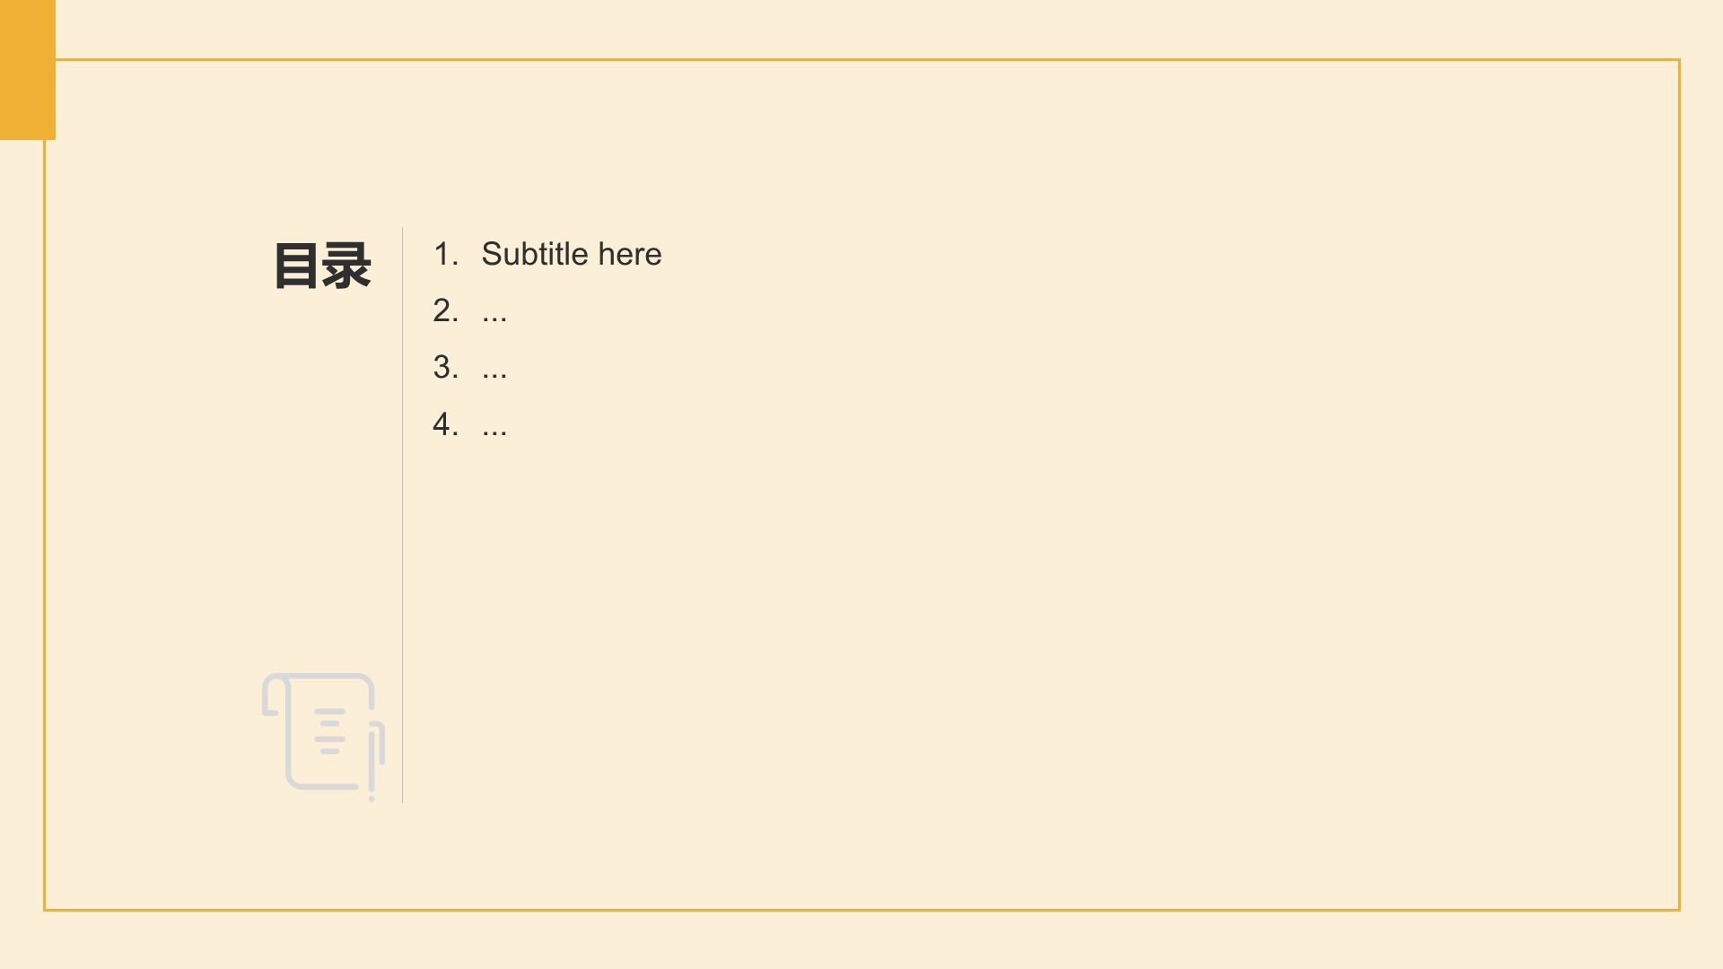Image resolution: width=1723 pixels, height=969 pixels.
Task: Click the word "Subtitle" in item one
Action: tap(535, 254)
